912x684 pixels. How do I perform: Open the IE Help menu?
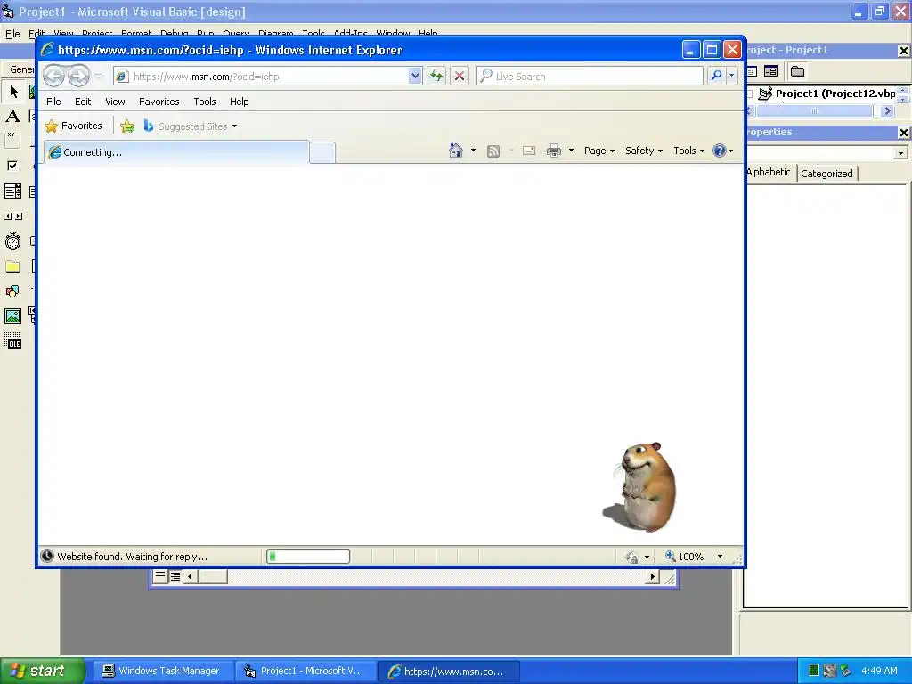coord(239,102)
